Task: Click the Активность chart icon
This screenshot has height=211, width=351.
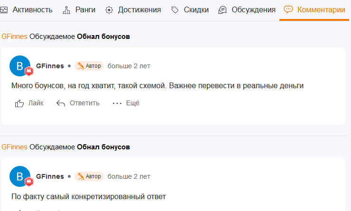Action: click(x=4, y=10)
